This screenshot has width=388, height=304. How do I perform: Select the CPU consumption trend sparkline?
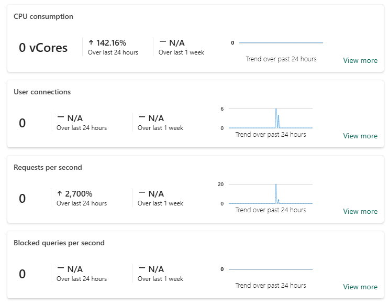click(281, 43)
